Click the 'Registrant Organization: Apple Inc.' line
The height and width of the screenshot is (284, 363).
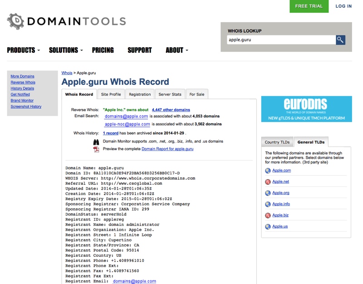pos(109,230)
